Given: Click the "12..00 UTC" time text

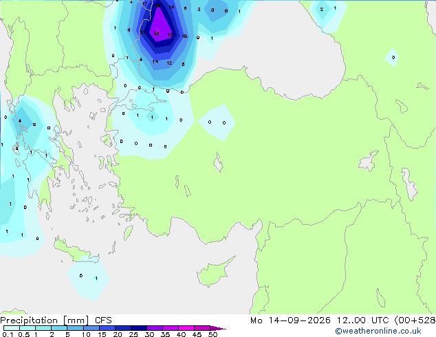Looking at the screenshot, I should coord(363,320).
